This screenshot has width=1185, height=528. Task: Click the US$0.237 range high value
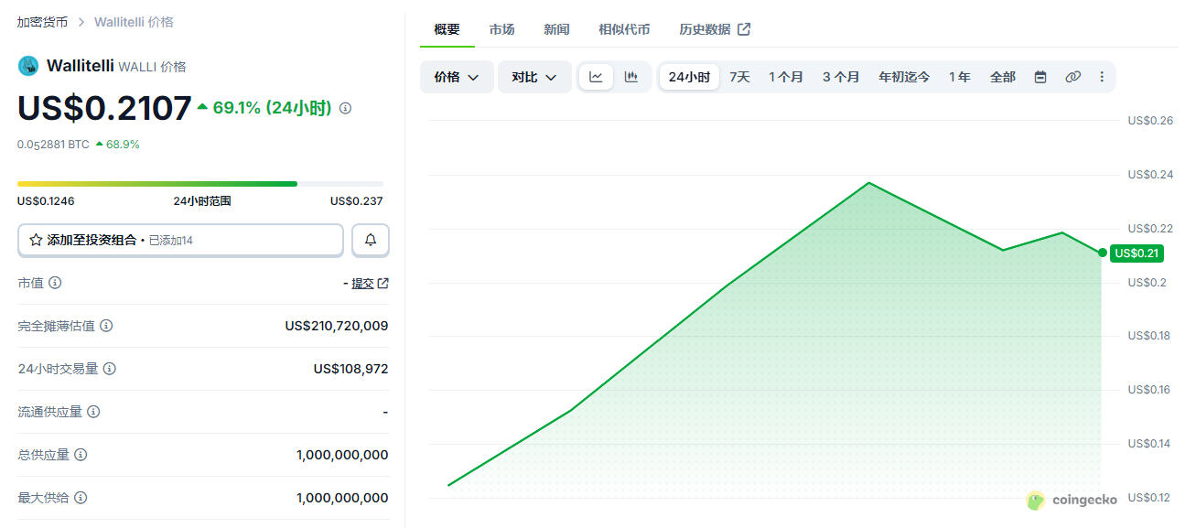click(x=357, y=201)
